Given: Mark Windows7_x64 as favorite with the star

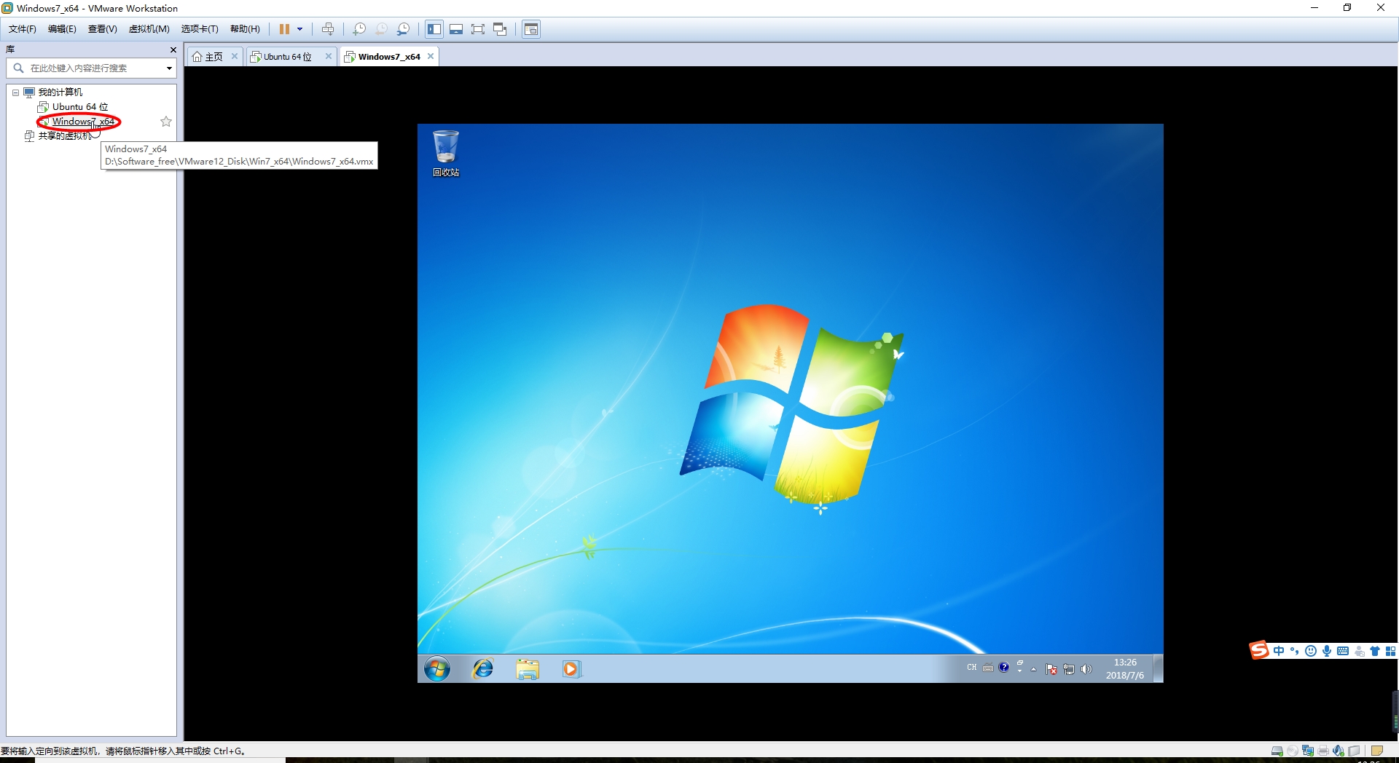Looking at the screenshot, I should tap(166, 122).
